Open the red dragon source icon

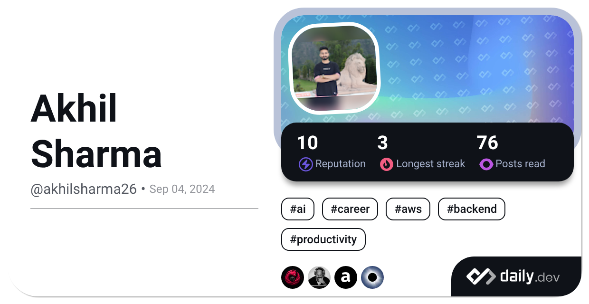pyautogui.click(x=292, y=277)
